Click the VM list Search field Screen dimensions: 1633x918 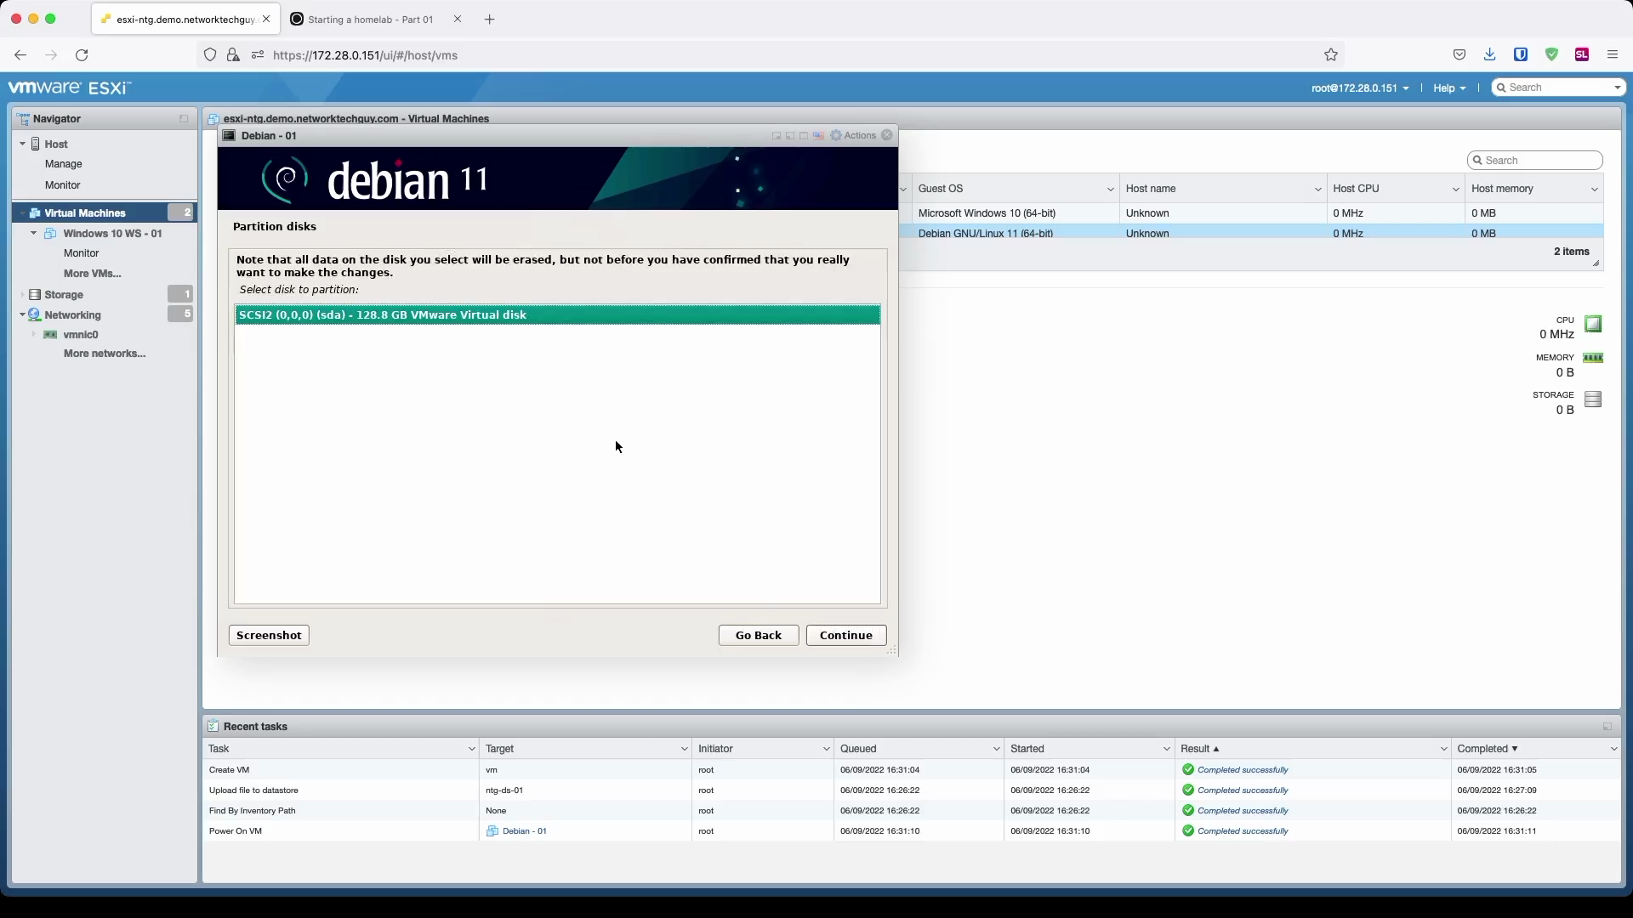(1535, 161)
